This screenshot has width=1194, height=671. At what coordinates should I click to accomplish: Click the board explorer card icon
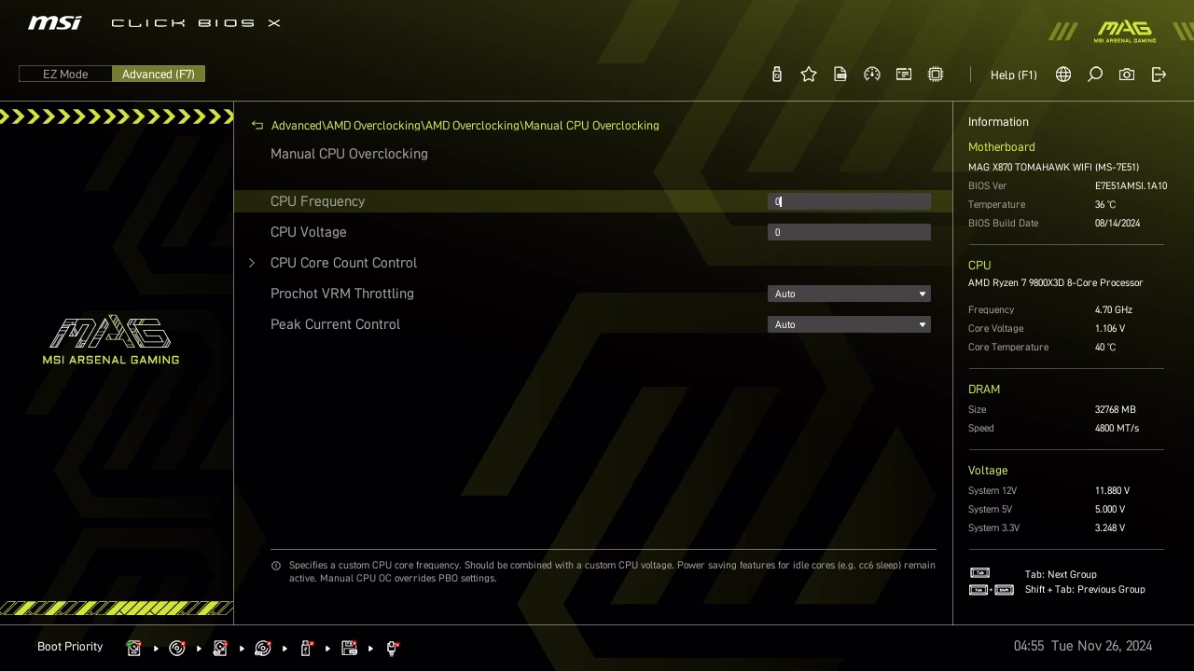(904, 75)
